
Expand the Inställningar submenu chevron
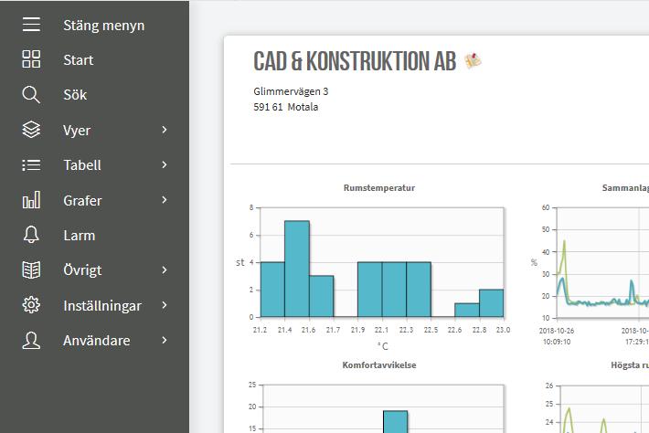click(x=165, y=305)
